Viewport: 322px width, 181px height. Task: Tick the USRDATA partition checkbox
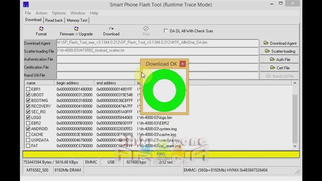coord(28,140)
